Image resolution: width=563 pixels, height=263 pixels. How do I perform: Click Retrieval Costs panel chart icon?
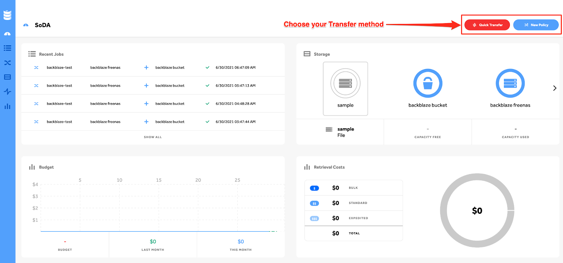(x=307, y=167)
